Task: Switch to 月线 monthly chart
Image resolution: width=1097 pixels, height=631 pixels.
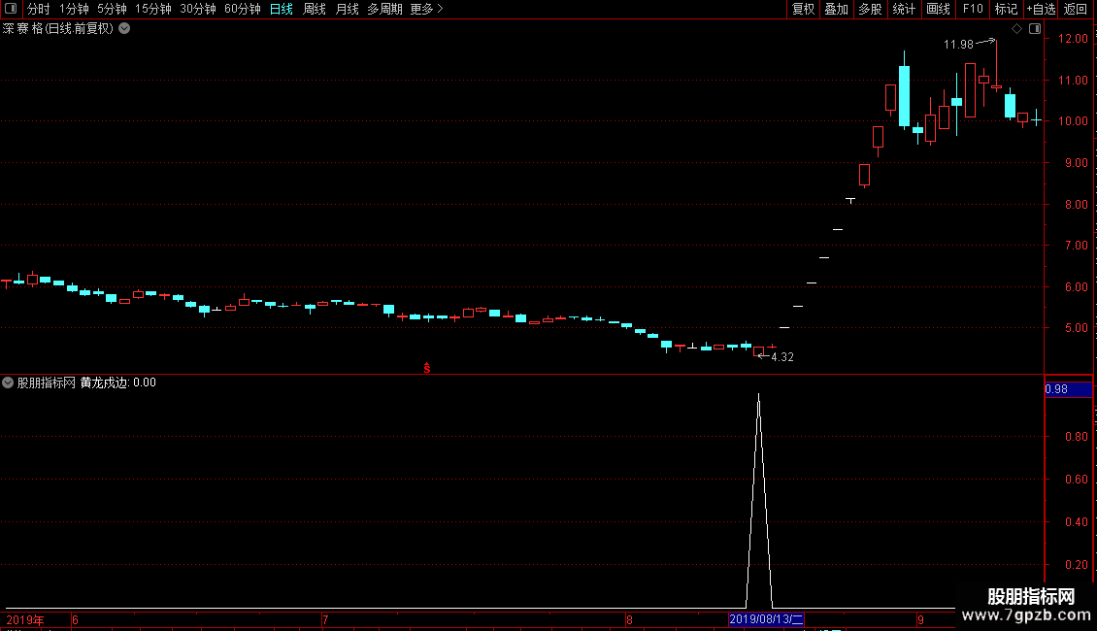Action: (347, 9)
